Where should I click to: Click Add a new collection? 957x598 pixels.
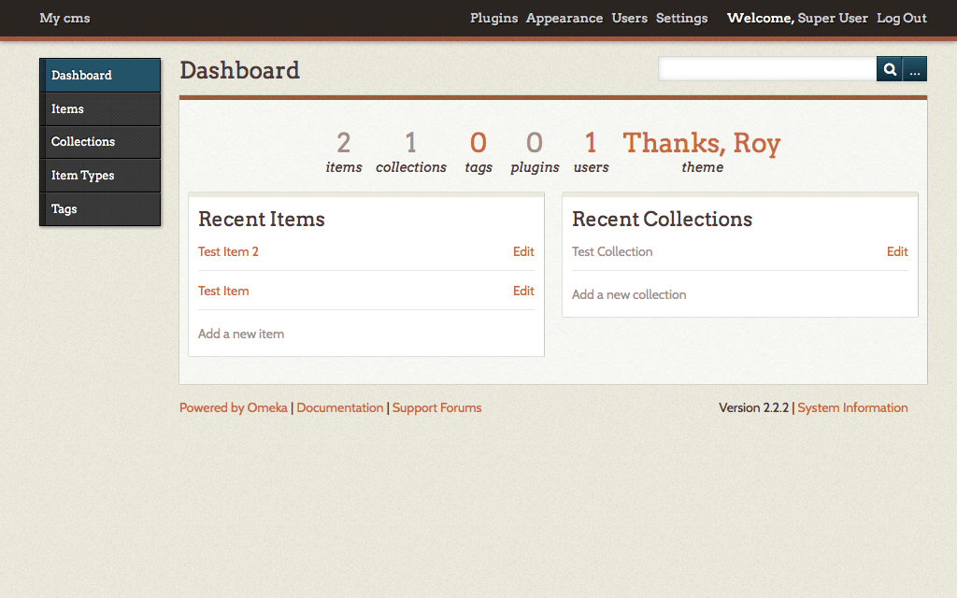pyautogui.click(x=629, y=294)
